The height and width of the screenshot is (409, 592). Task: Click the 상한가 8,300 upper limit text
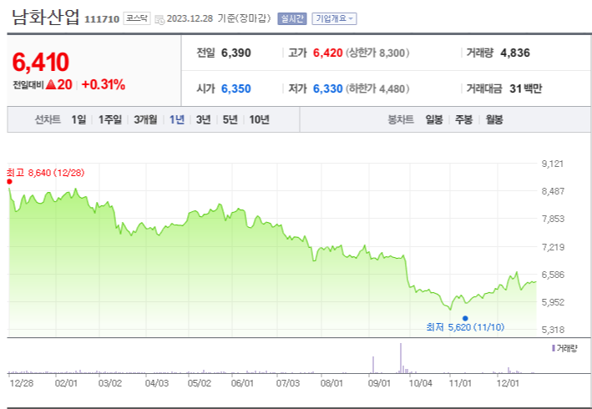[x=377, y=53]
